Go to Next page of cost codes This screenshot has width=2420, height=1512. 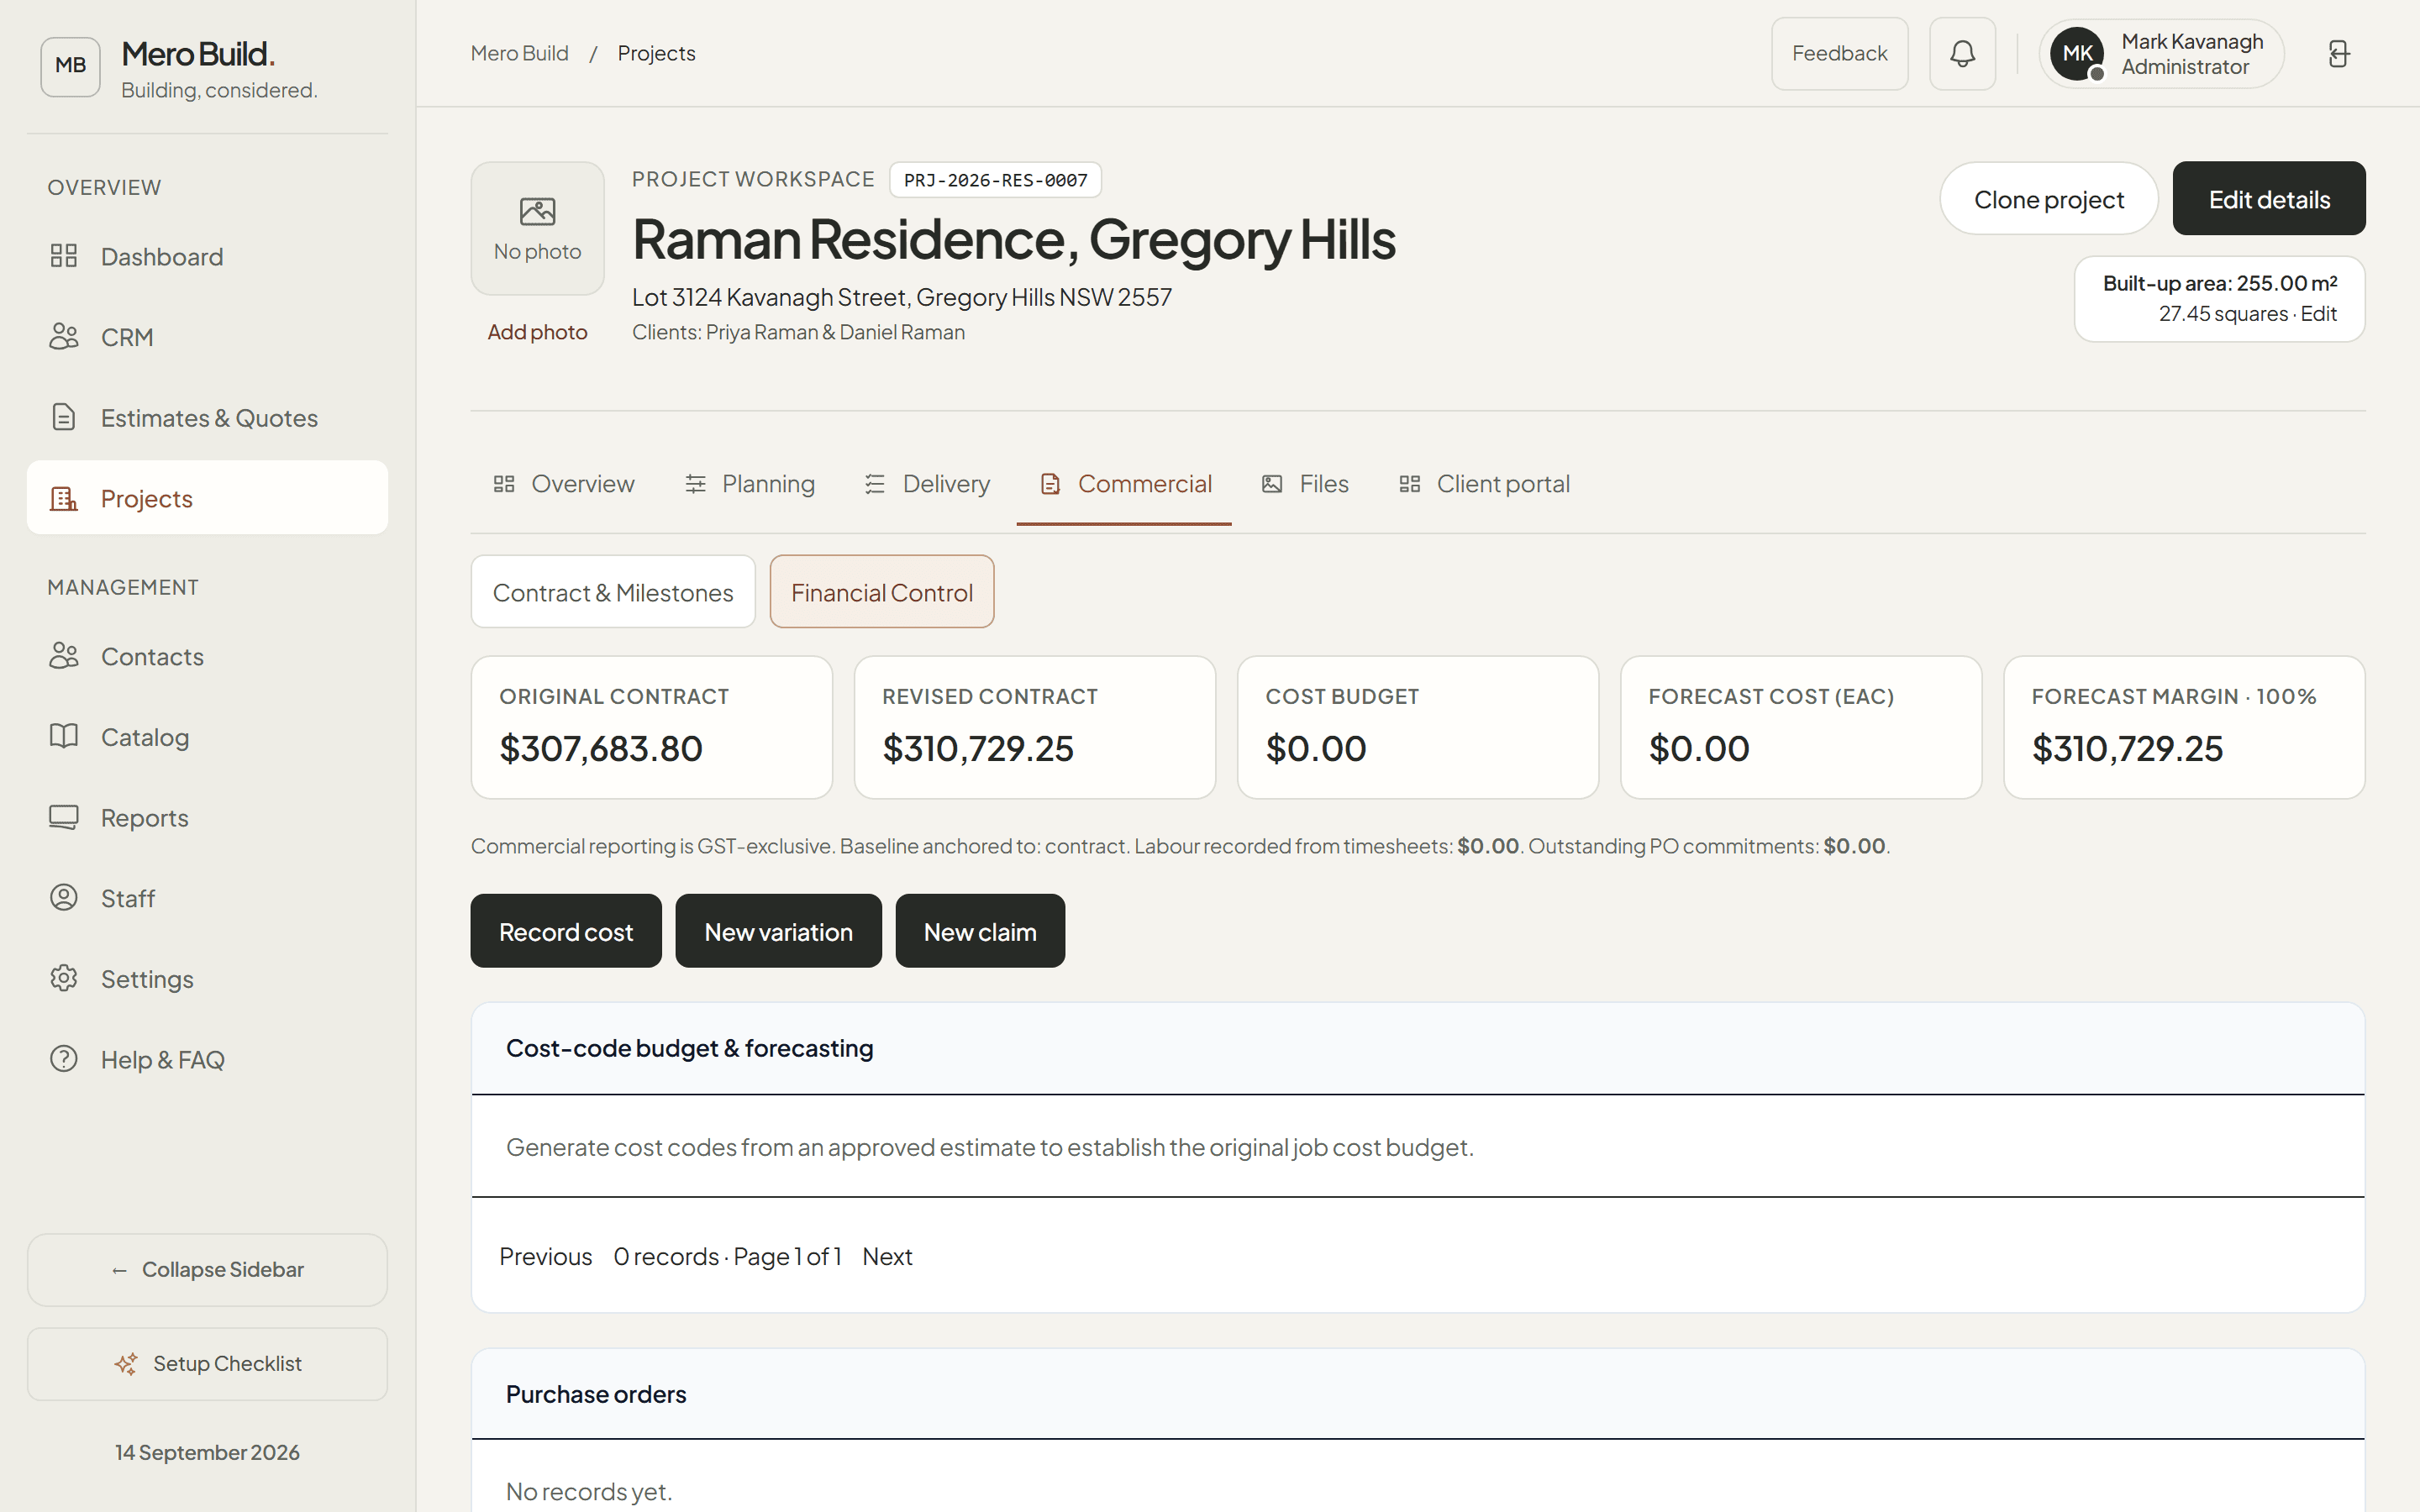pos(887,1257)
